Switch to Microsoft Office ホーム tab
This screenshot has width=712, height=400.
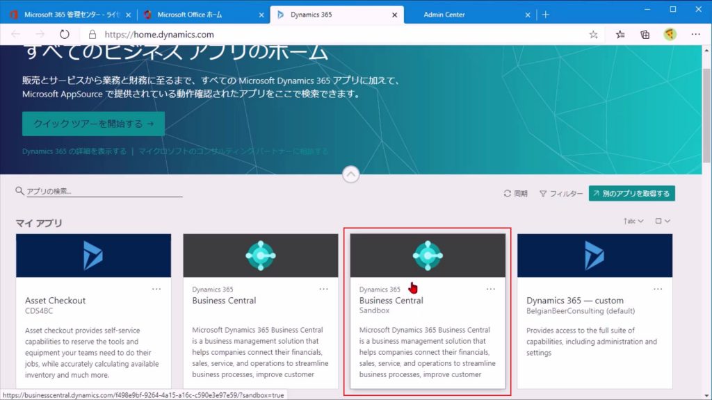point(202,15)
